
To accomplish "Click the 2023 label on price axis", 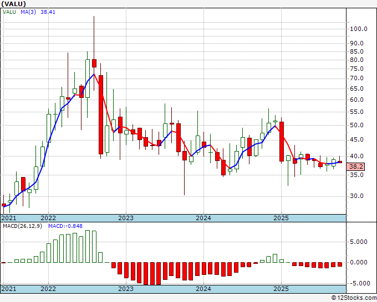I will 126,218.
